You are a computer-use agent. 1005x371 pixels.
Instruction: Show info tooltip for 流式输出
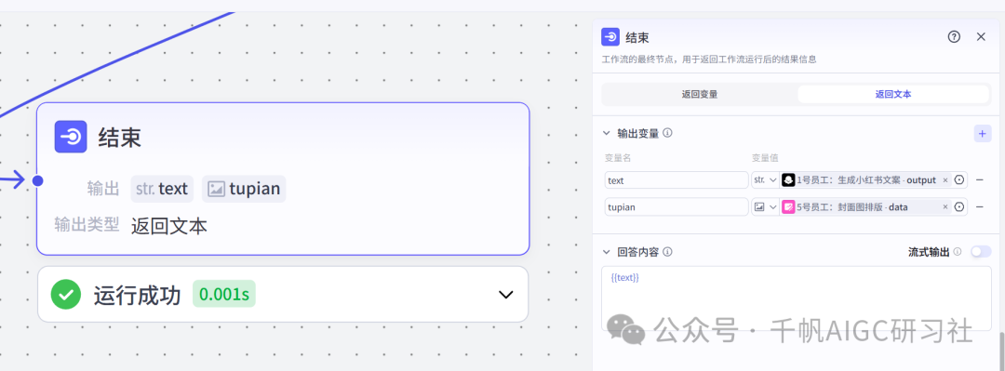pyautogui.click(x=958, y=252)
